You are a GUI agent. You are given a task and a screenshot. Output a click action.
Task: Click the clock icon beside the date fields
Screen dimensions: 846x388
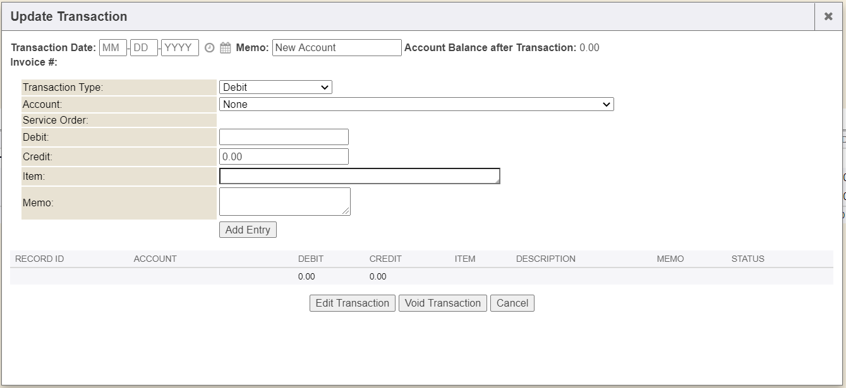pyautogui.click(x=210, y=48)
